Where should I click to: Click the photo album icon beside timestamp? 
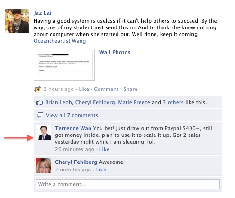coord(37,89)
